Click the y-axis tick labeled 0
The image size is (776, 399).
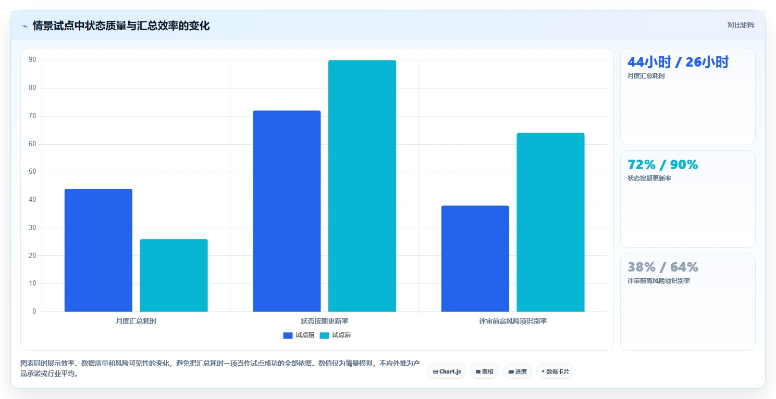(x=34, y=312)
